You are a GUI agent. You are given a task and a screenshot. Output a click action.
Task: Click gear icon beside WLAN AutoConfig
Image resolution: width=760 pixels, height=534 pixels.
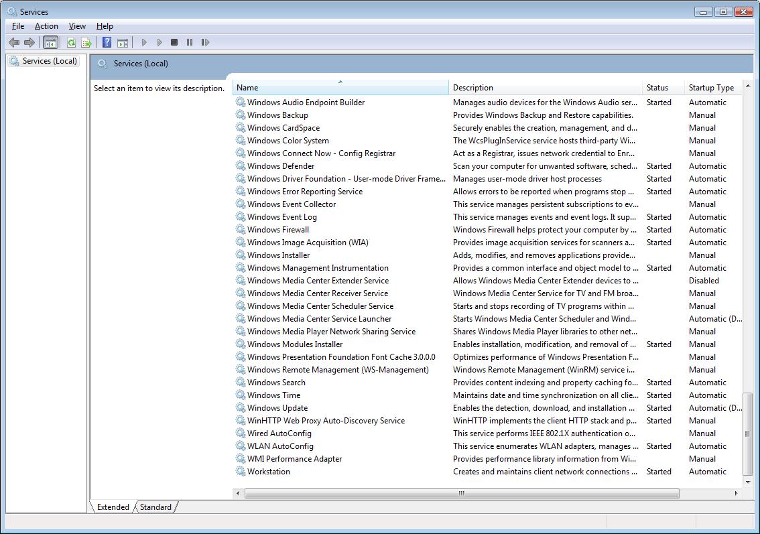(x=241, y=446)
